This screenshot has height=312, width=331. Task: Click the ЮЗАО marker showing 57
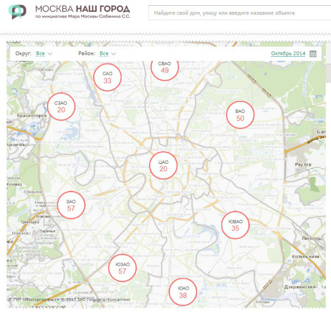(122, 268)
